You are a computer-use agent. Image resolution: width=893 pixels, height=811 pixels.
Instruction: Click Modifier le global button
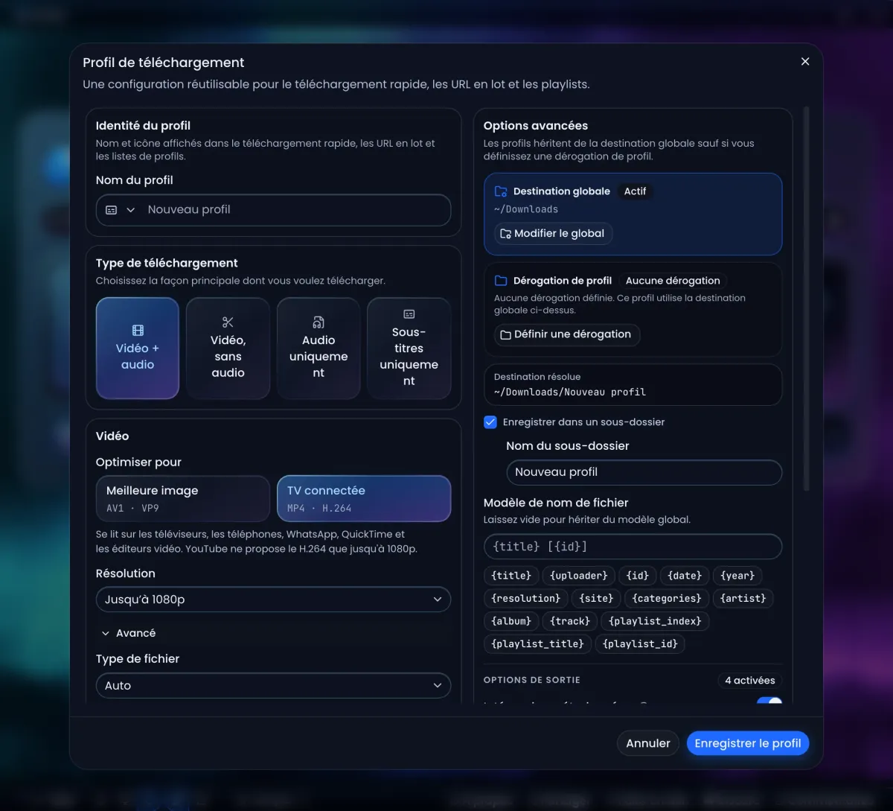[553, 233]
